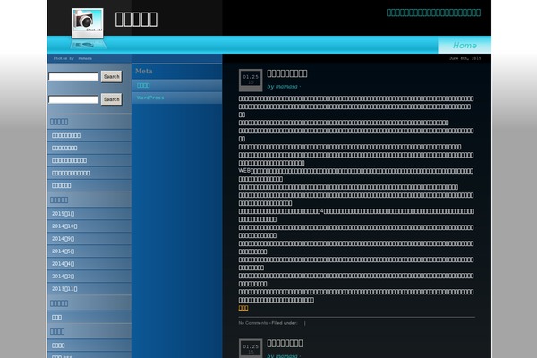
Task: Click the first recent post link in sidebar
Action: [66, 136]
